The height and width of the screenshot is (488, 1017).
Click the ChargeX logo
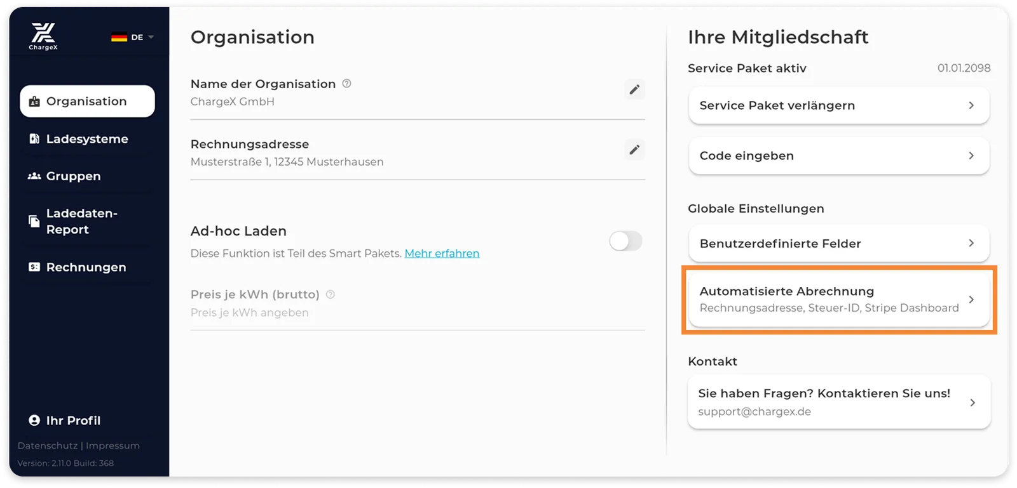click(x=43, y=36)
